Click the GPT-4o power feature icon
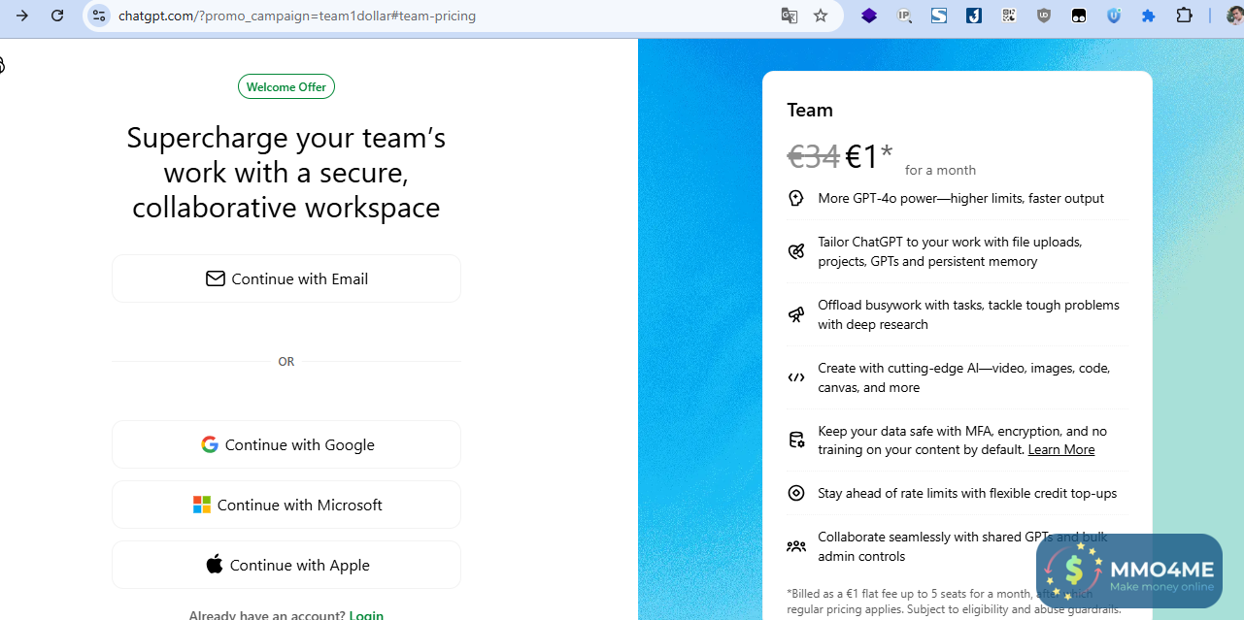1244x620 pixels. coord(796,198)
